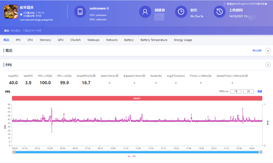Click the upload time history icon

pos(219,12)
